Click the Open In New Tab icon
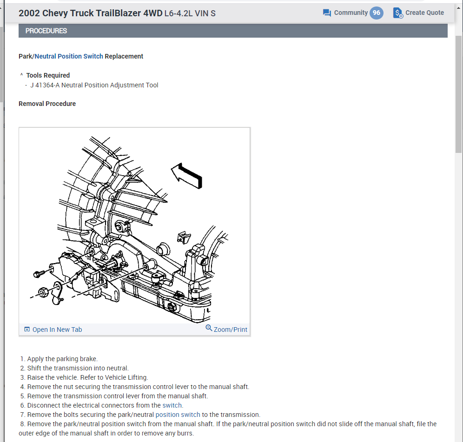This screenshot has width=463, height=442. click(27, 329)
